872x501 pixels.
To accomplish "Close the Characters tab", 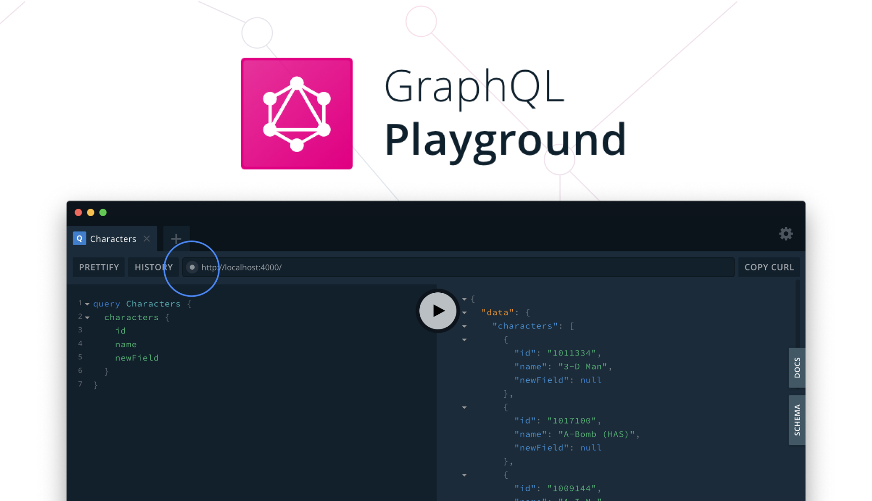I will pyautogui.click(x=147, y=239).
